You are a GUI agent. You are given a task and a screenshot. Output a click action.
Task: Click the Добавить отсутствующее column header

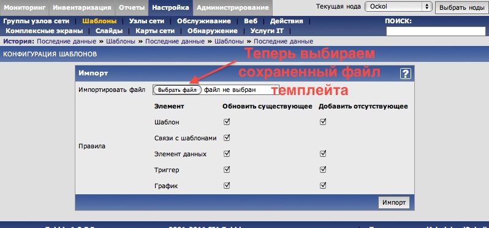click(363, 107)
